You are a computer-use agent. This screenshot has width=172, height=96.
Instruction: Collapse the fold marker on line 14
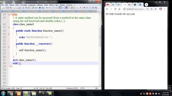click(x=9, y=14)
